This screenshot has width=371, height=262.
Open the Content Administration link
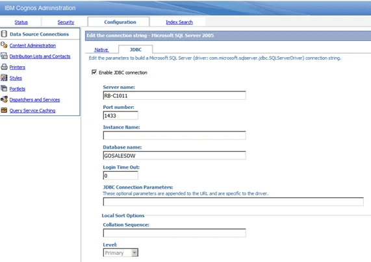32,45
